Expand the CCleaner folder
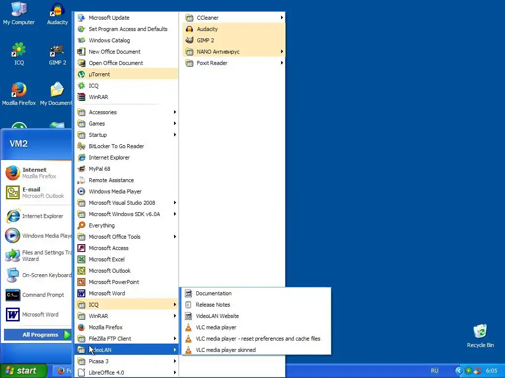505x378 pixels. coord(233,18)
